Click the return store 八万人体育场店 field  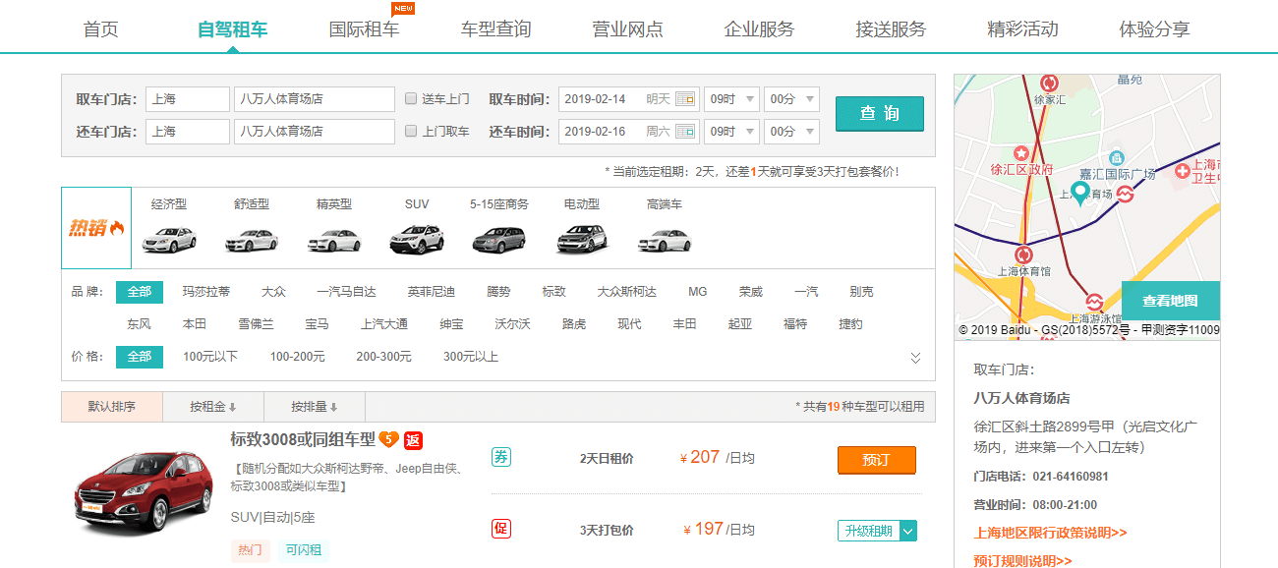pos(315,131)
